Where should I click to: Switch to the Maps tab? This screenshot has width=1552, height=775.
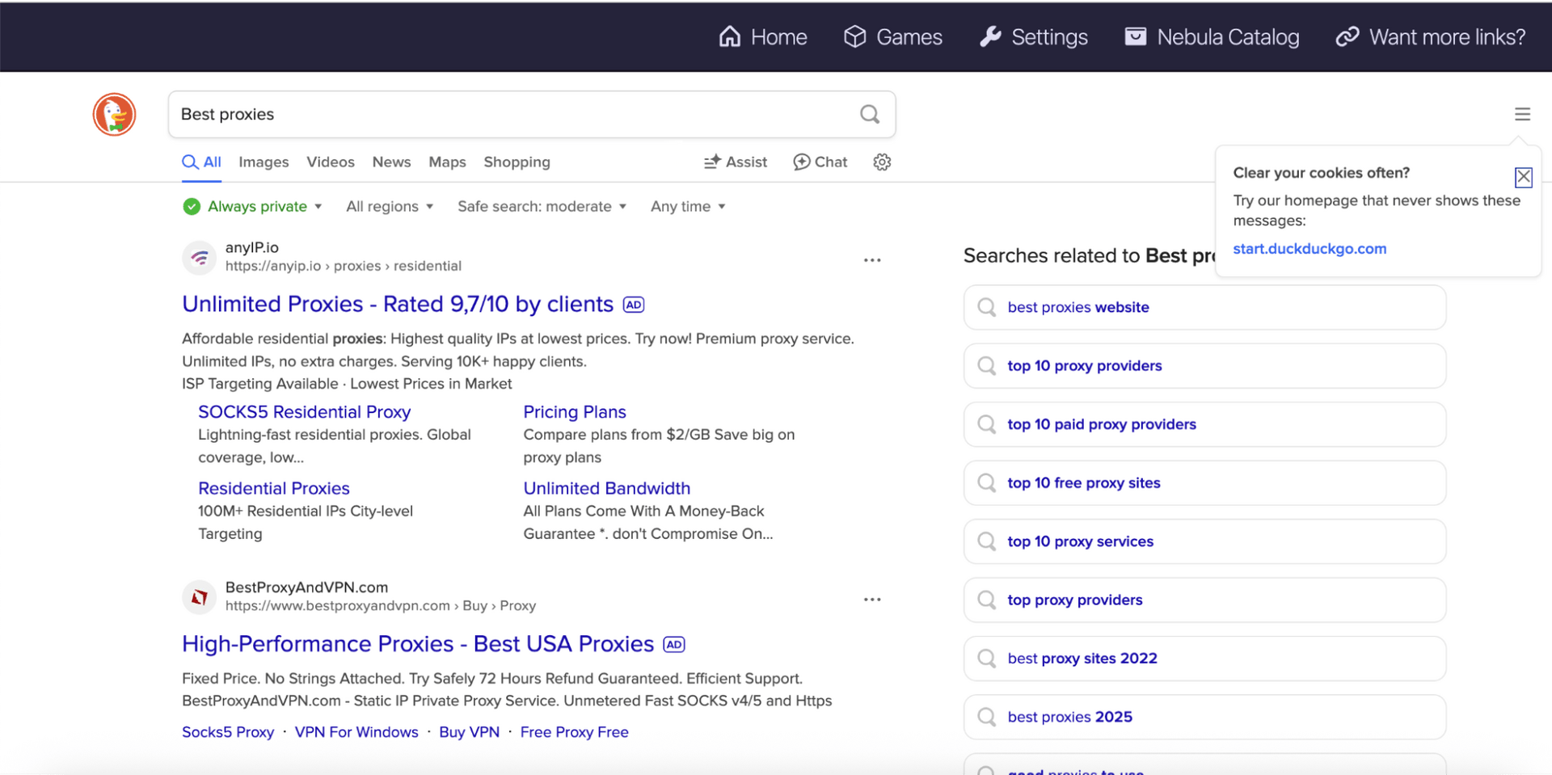[x=447, y=162]
